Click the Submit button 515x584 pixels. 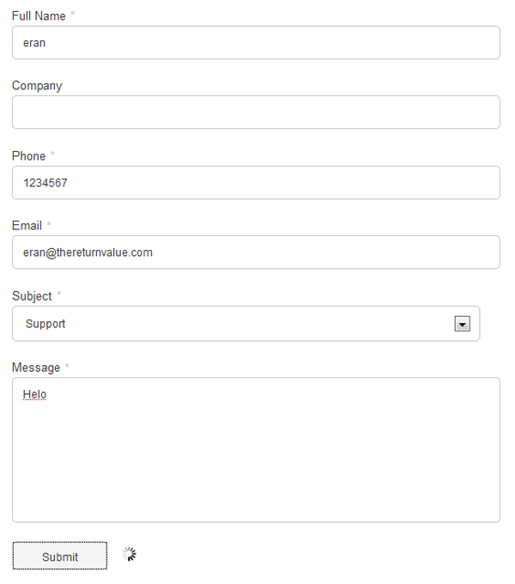click(x=60, y=556)
